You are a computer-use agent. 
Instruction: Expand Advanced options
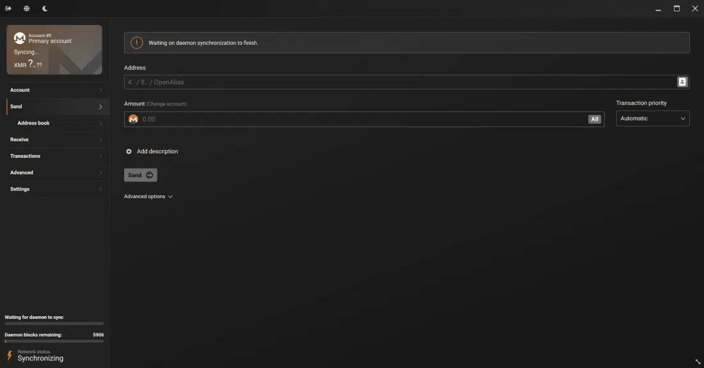point(148,197)
